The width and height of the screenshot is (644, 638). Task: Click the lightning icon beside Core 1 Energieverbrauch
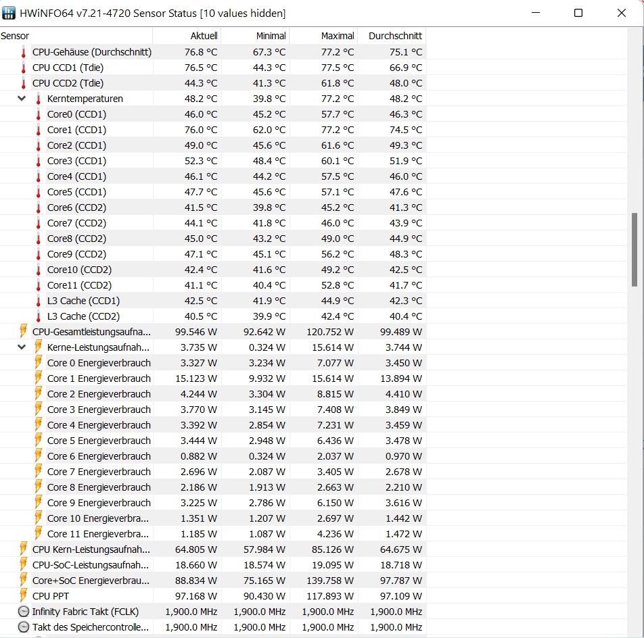click(x=38, y=378)
